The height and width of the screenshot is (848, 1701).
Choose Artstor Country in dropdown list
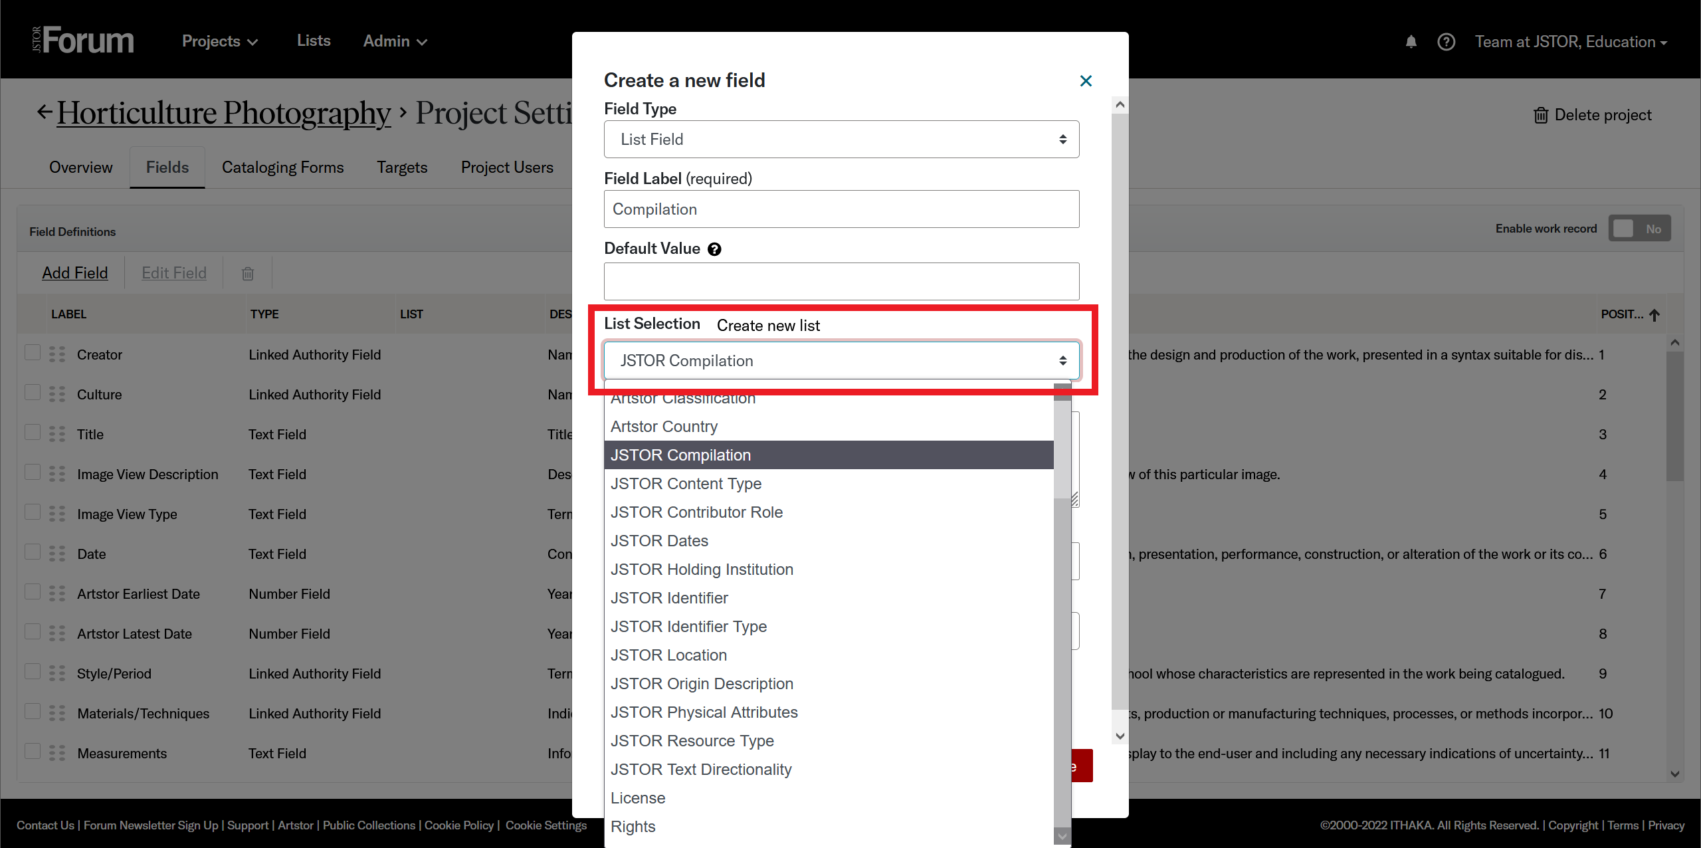click(x=829, y=427)
